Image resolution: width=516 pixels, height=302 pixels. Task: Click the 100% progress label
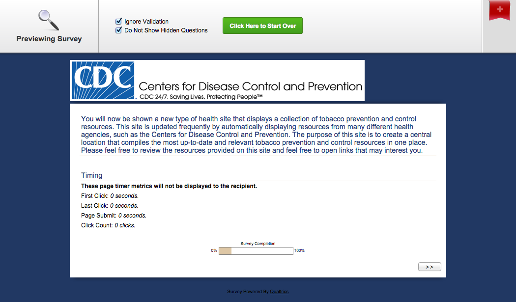[x=299, y=251]
